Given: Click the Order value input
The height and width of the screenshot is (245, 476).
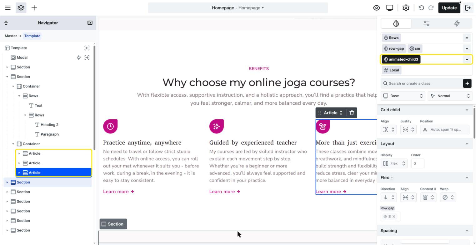Looking at the screenshot, I should click(x=418, y=163).
